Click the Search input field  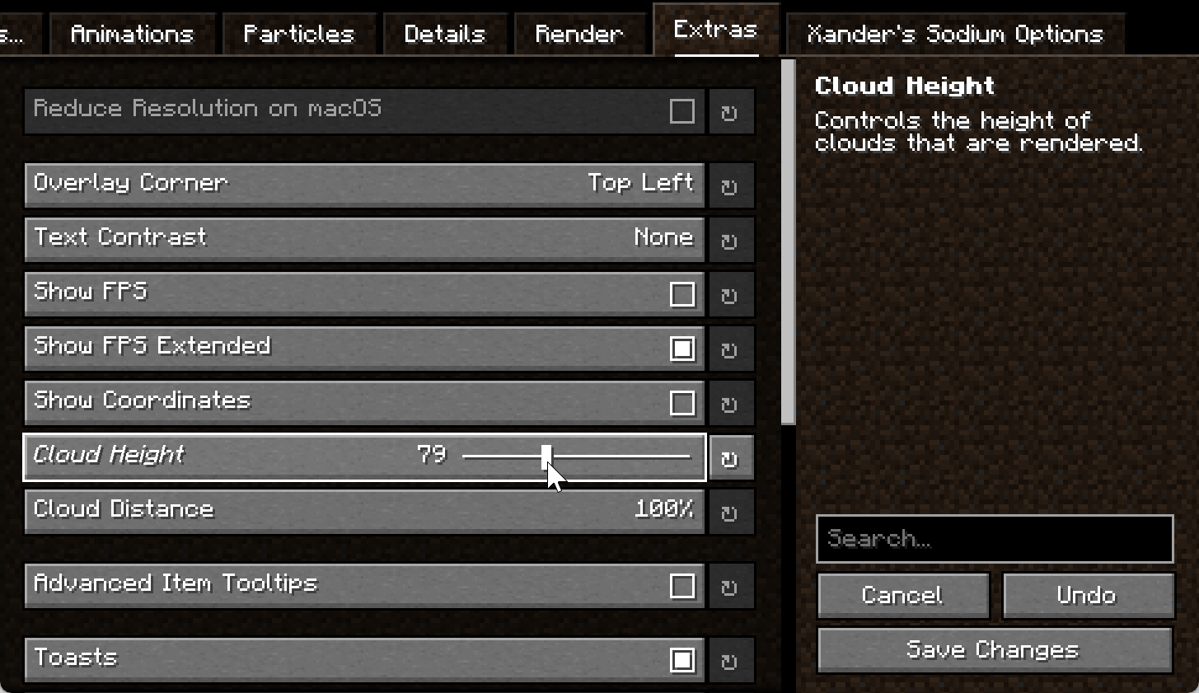[995, 539]
